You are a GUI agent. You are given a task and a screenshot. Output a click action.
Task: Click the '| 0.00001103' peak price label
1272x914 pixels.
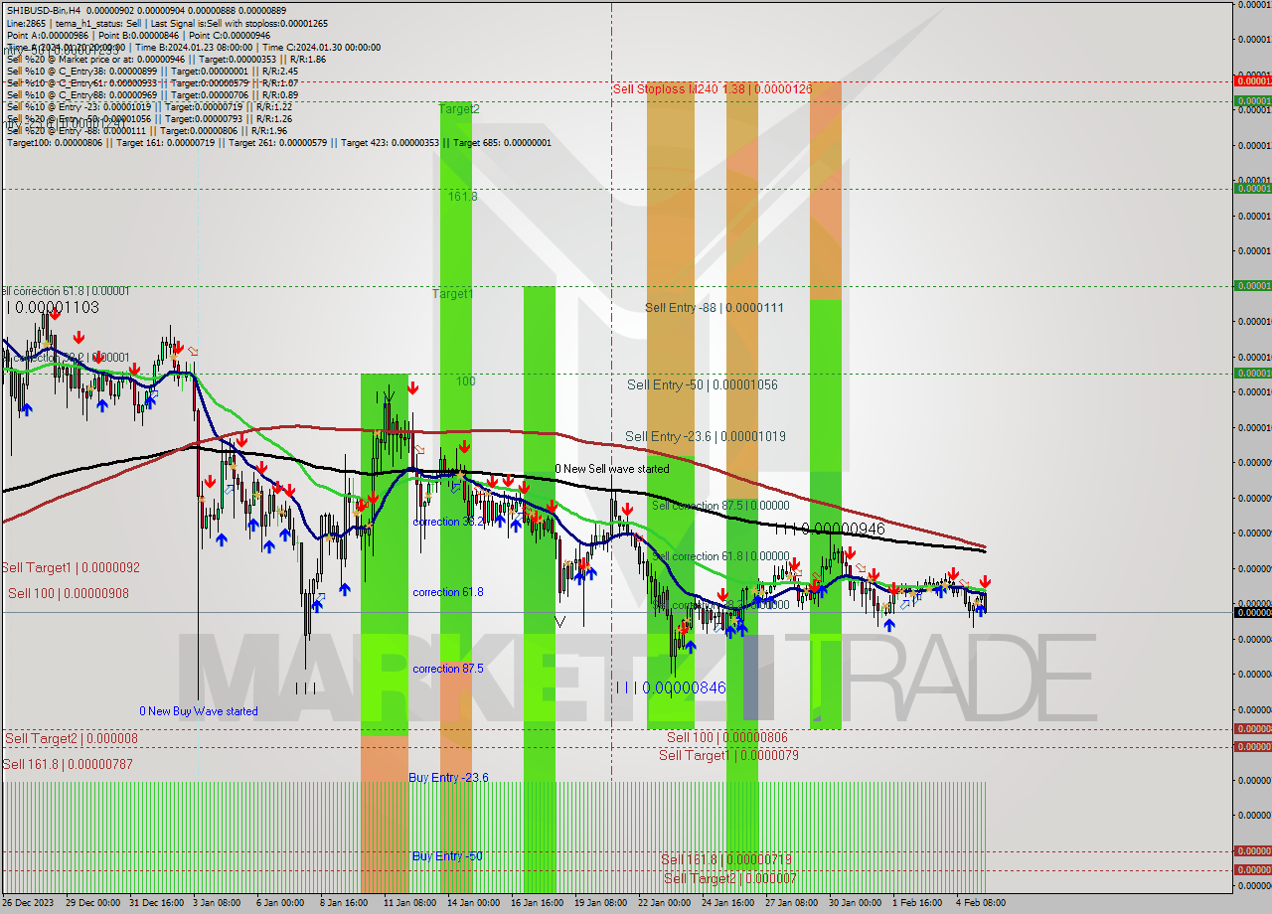54,308
